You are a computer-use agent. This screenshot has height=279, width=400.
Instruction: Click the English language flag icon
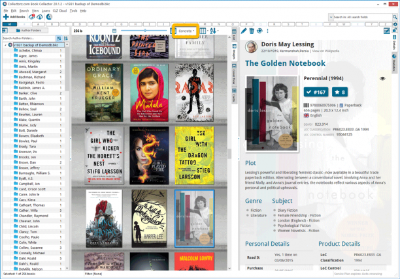(x=306, y=115)
